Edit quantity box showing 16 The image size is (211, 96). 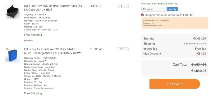click(x=123, y=49)
